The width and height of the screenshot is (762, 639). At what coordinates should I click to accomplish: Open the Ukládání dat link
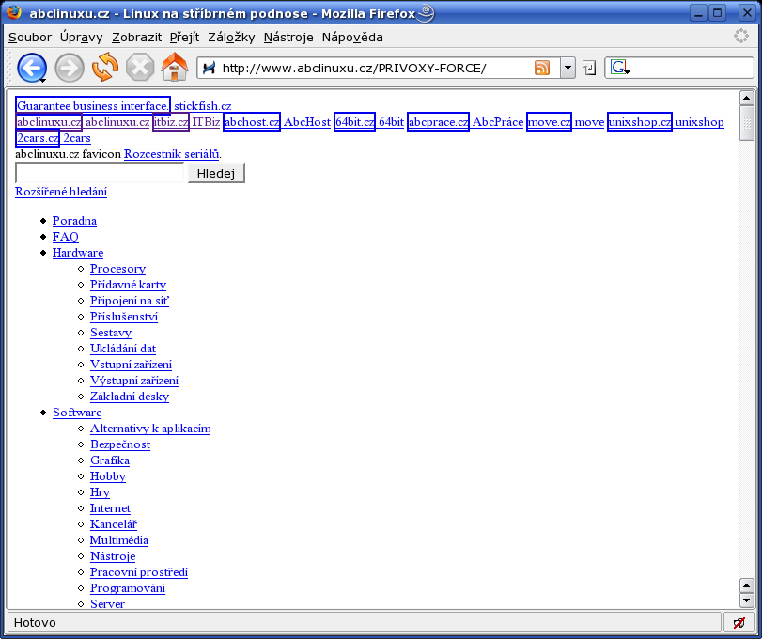tap(123, 349)
